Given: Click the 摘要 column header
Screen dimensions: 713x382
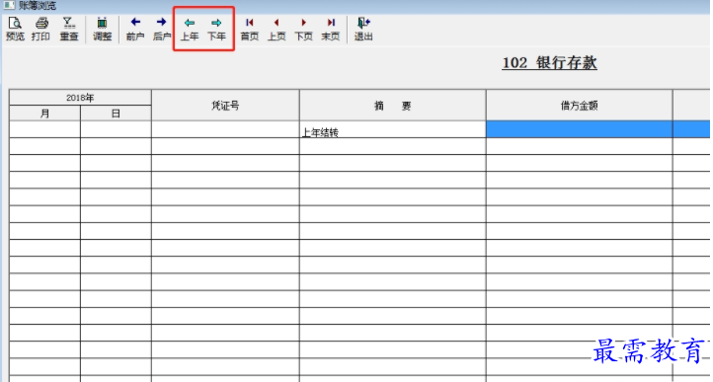Looking at the screenshot, I should pos(393,105).
